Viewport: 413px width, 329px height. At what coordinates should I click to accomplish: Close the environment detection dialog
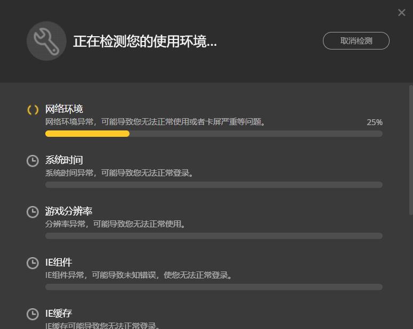(402, 12)
